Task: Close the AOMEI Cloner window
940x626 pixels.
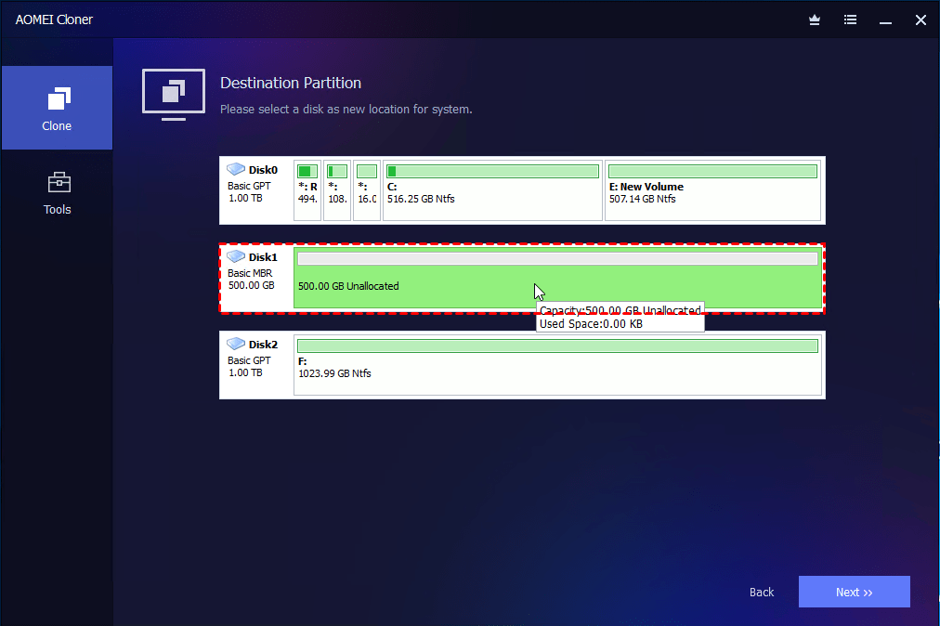Action: [920, 20]
